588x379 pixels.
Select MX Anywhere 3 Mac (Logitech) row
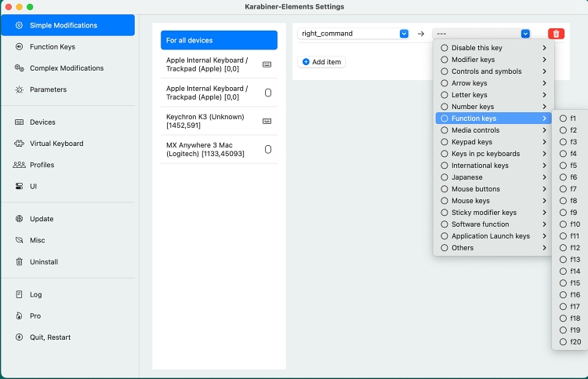click(219, 149)
